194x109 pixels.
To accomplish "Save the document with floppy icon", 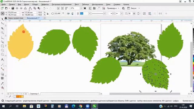I will pos(13,8).
